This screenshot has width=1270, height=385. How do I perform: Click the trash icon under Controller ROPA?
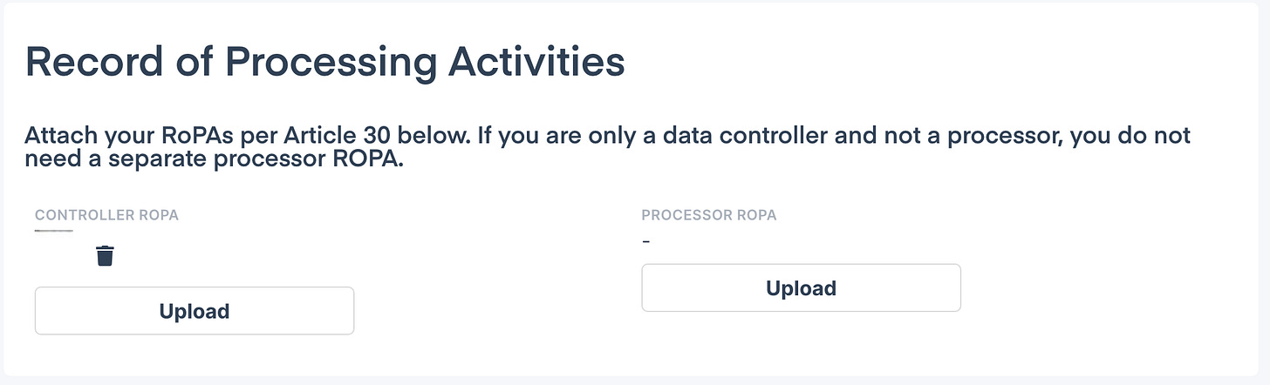pos(105,256)
